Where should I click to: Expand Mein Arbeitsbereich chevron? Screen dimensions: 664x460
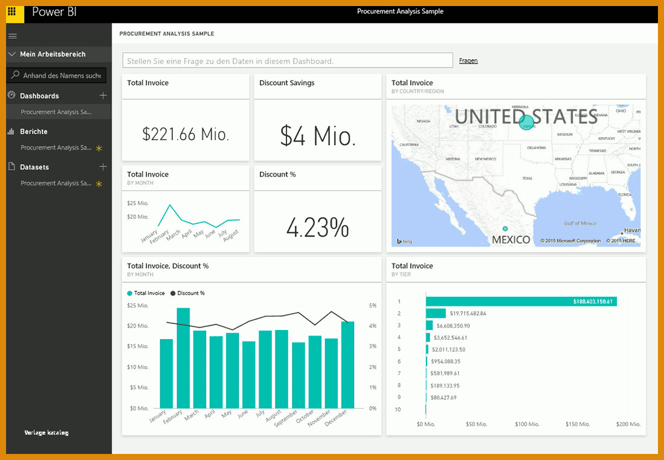(x=12, y=54)
